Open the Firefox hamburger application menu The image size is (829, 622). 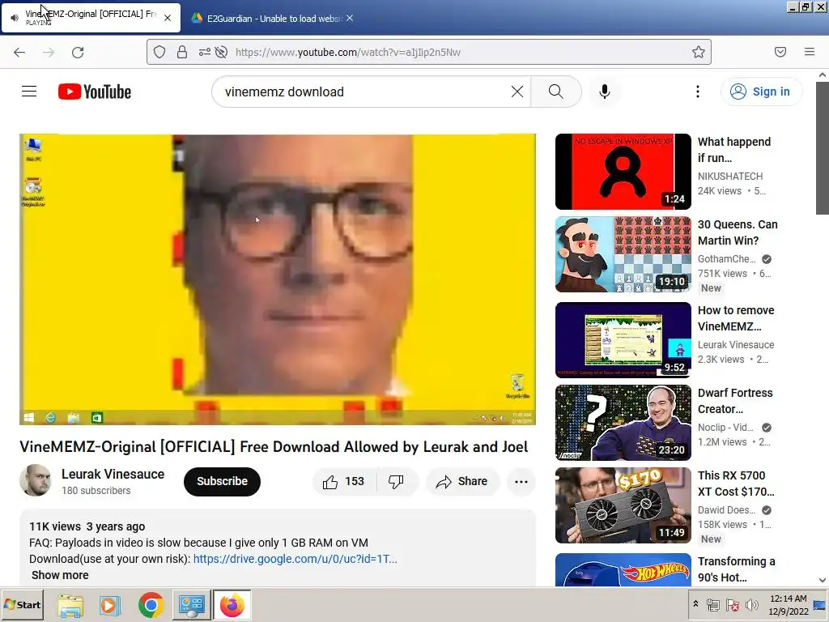point(810,52)
